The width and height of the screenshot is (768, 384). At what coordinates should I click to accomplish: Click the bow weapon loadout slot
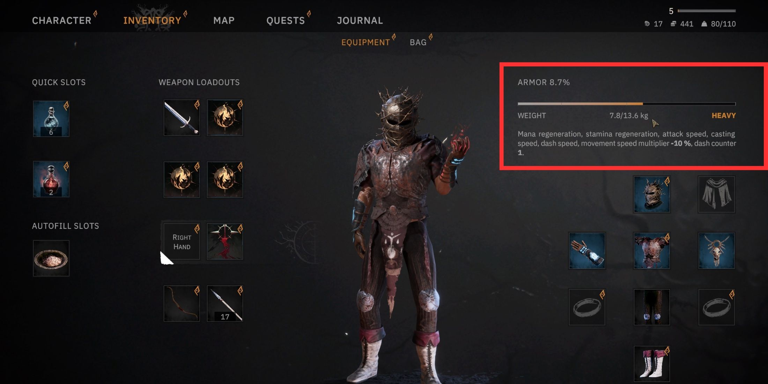coord(182,303)
